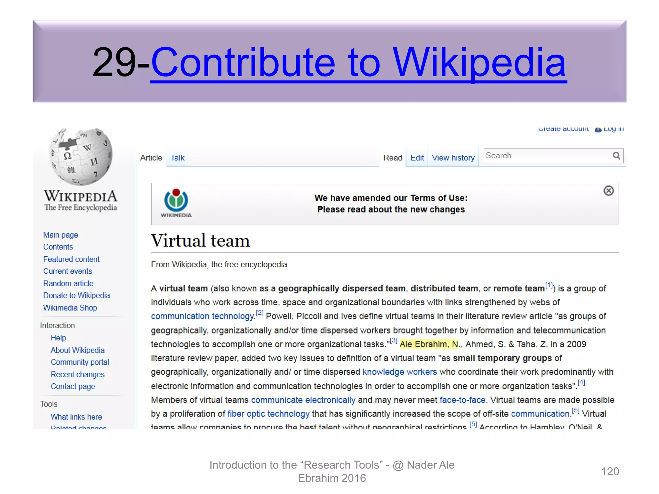The image size is (659, 494).
Task: Click the Tools section heading
Action: [49, 404]
